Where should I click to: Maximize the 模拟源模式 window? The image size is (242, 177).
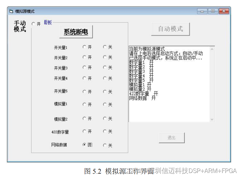point(213,11)
